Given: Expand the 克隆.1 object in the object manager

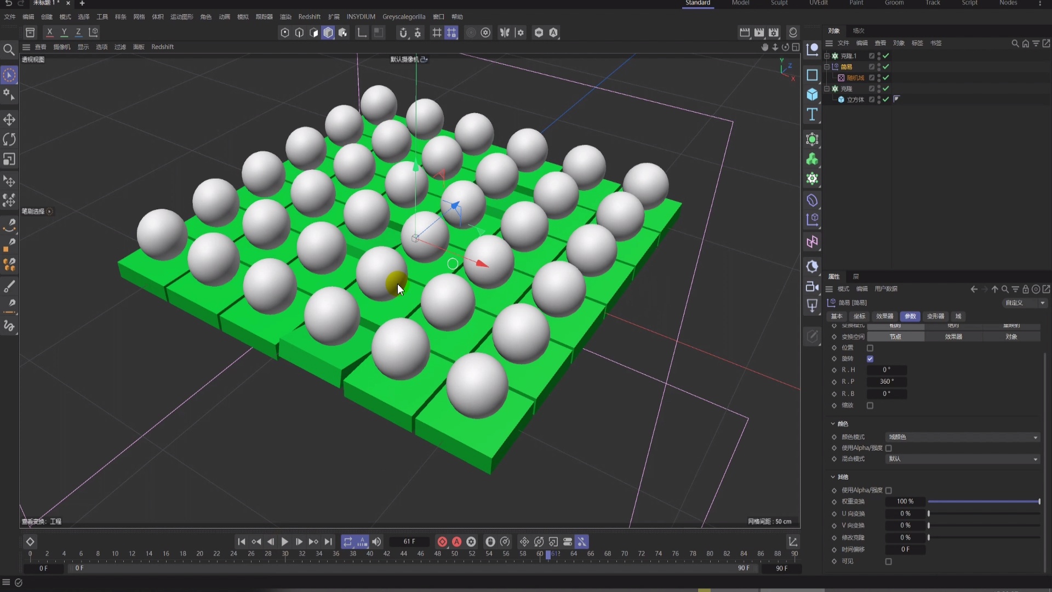Looking at the screenshot, I should (827, 56).
